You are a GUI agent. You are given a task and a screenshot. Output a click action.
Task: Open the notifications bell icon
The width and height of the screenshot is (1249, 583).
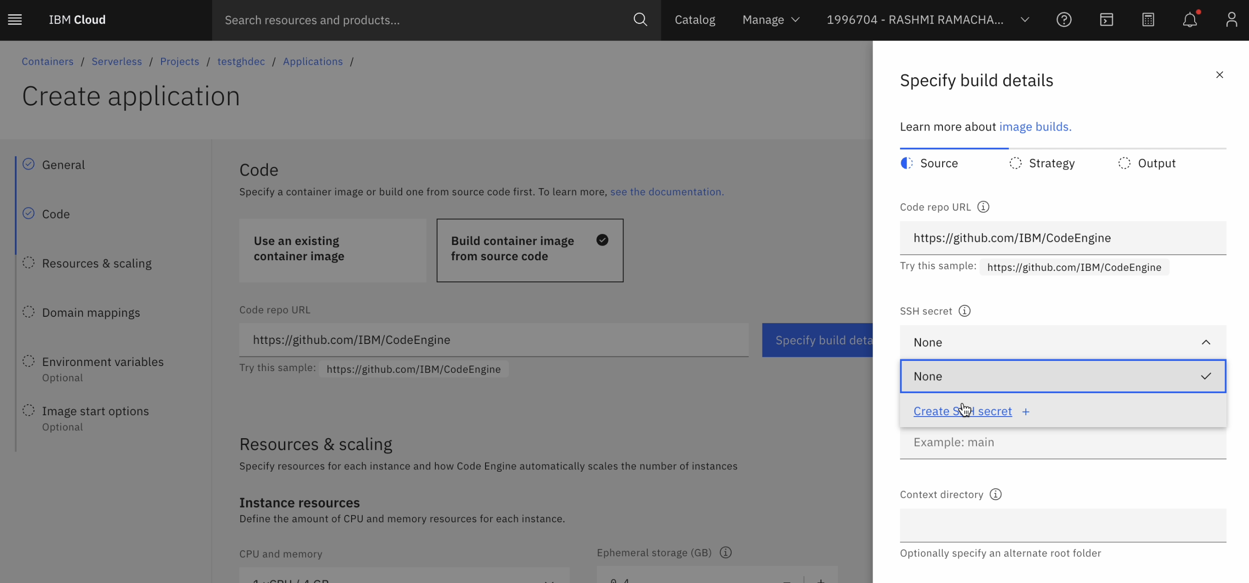[1190, 20]
